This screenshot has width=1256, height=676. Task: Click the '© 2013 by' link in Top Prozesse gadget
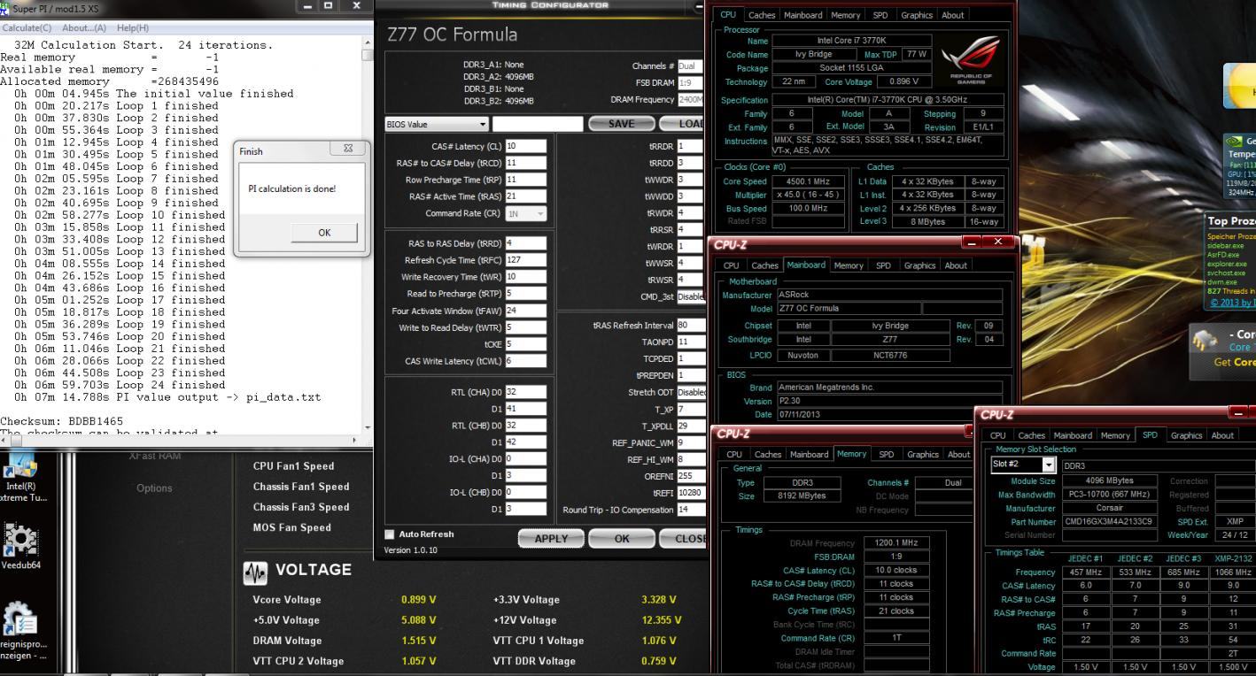click(1233, 303)
